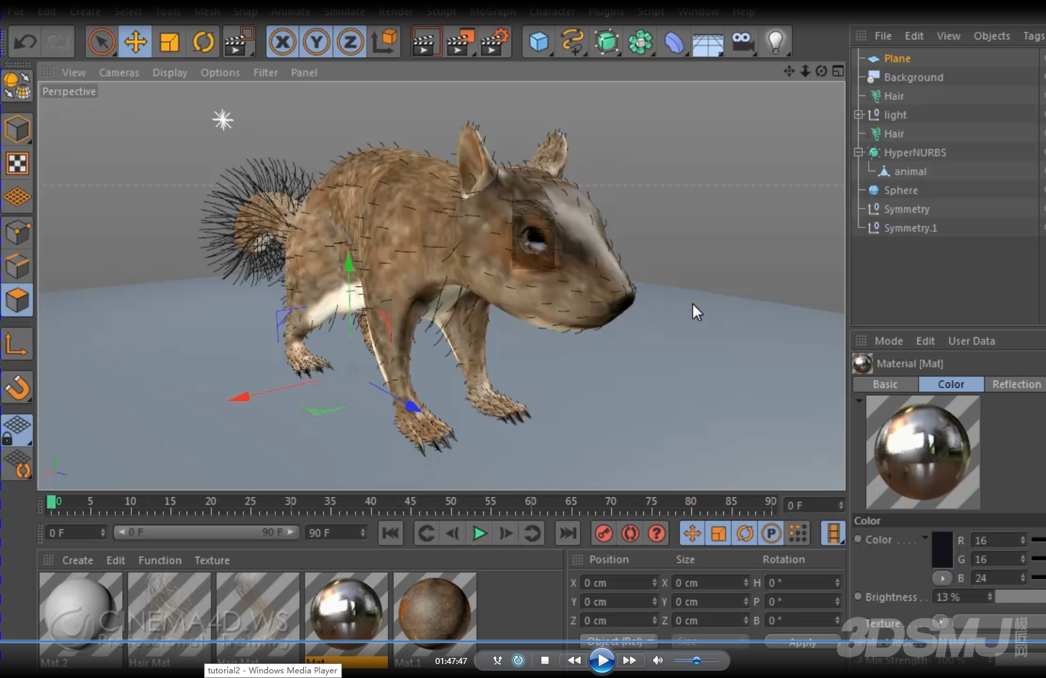Image resolution: width=1046 pixels, height=678 pixels.
Task: Open the HyperNURBS generator icon
Action: coord(607,42)
